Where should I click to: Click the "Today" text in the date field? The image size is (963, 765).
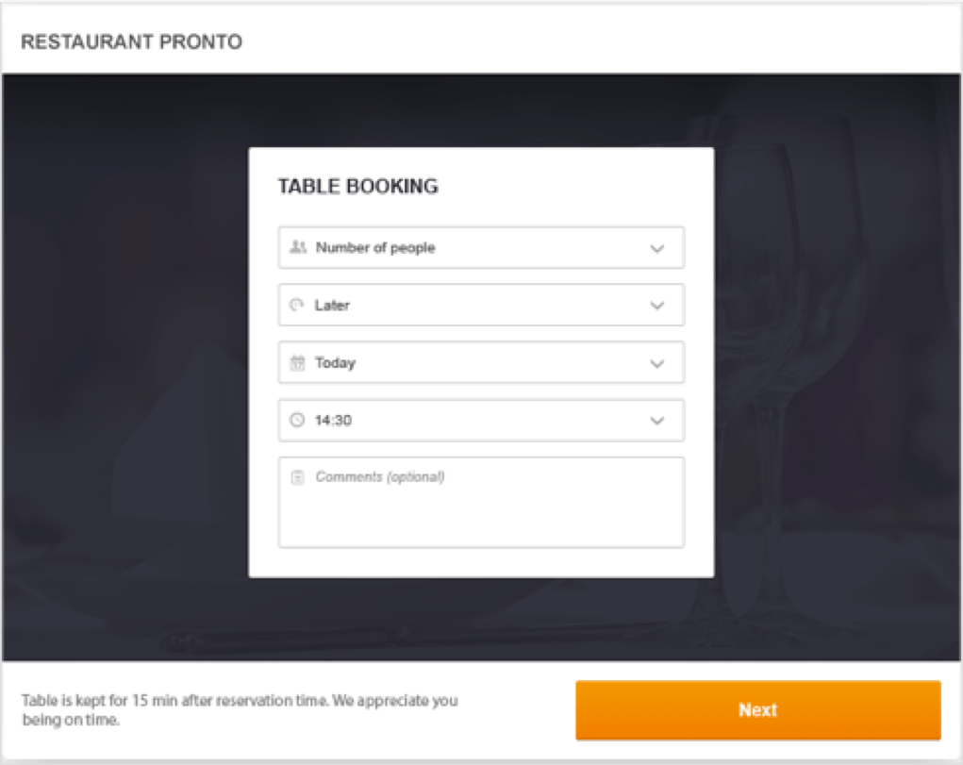[335, 363]
